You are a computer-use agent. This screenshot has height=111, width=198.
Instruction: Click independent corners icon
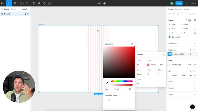[x=195, y=33]
